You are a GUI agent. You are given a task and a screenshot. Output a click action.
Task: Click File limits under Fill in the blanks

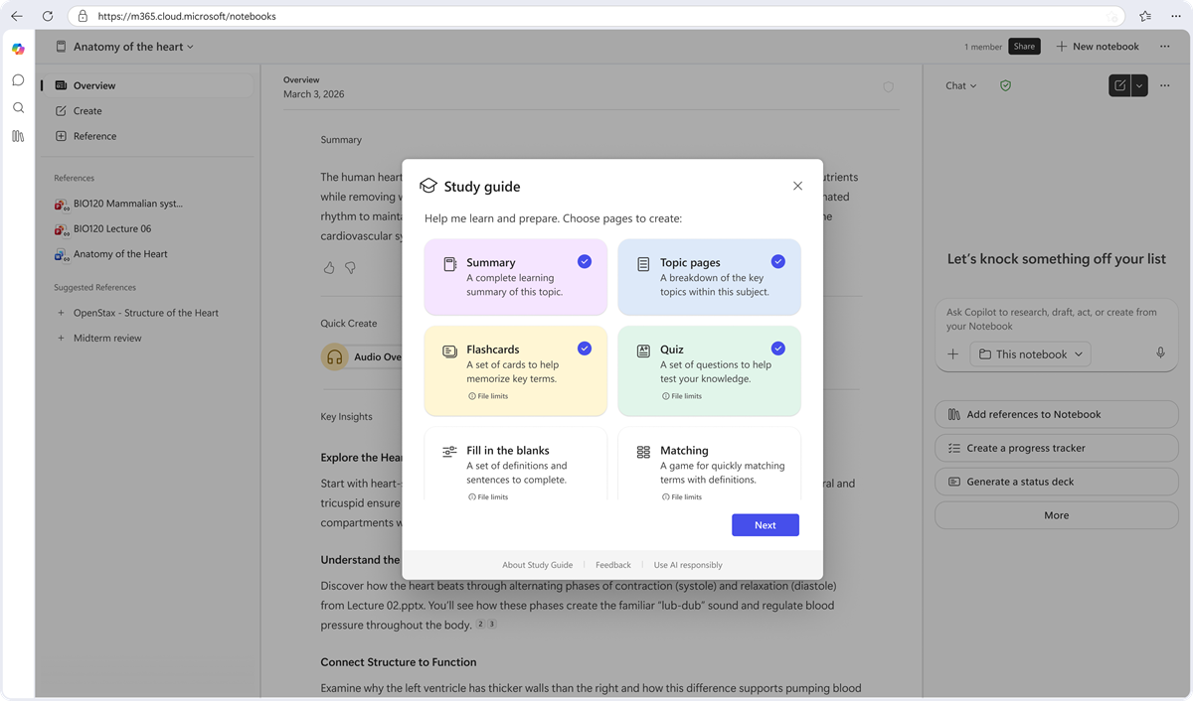(x=488, y=497)
